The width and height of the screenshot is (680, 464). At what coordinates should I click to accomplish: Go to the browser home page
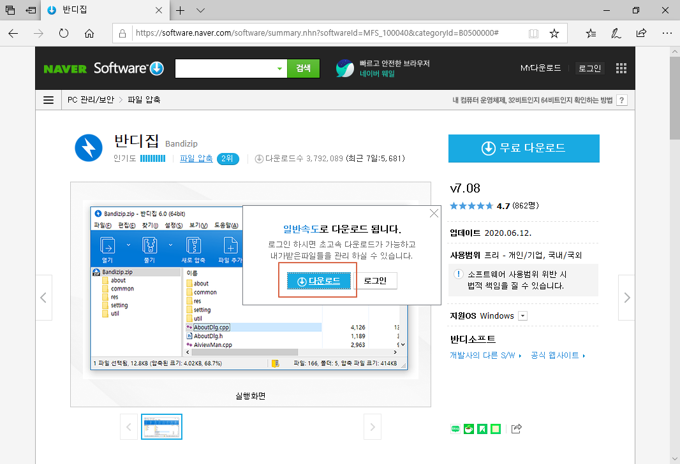point(89,33)
